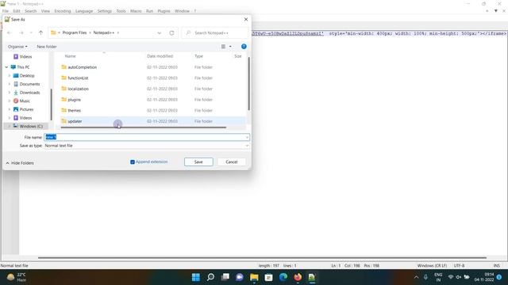This screenshot has width=508, height=285.
Task: Select Music in the navigation tree
Action: (25, 101)
